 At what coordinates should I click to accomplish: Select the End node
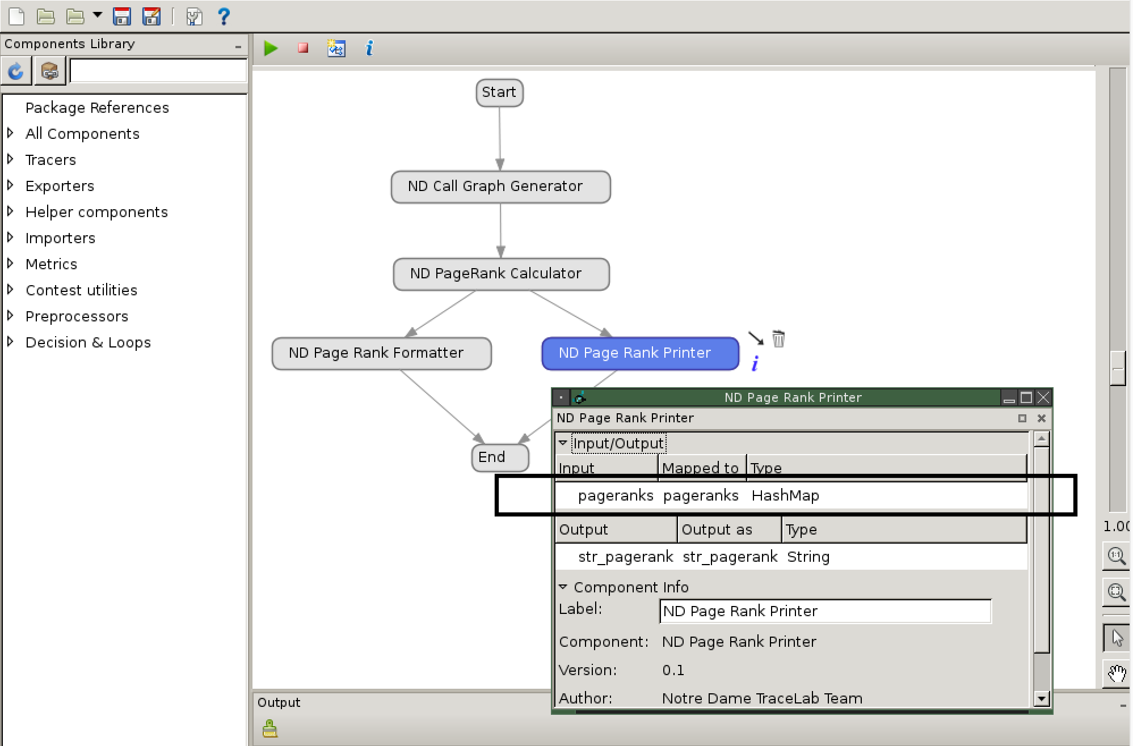pos(500,457)
